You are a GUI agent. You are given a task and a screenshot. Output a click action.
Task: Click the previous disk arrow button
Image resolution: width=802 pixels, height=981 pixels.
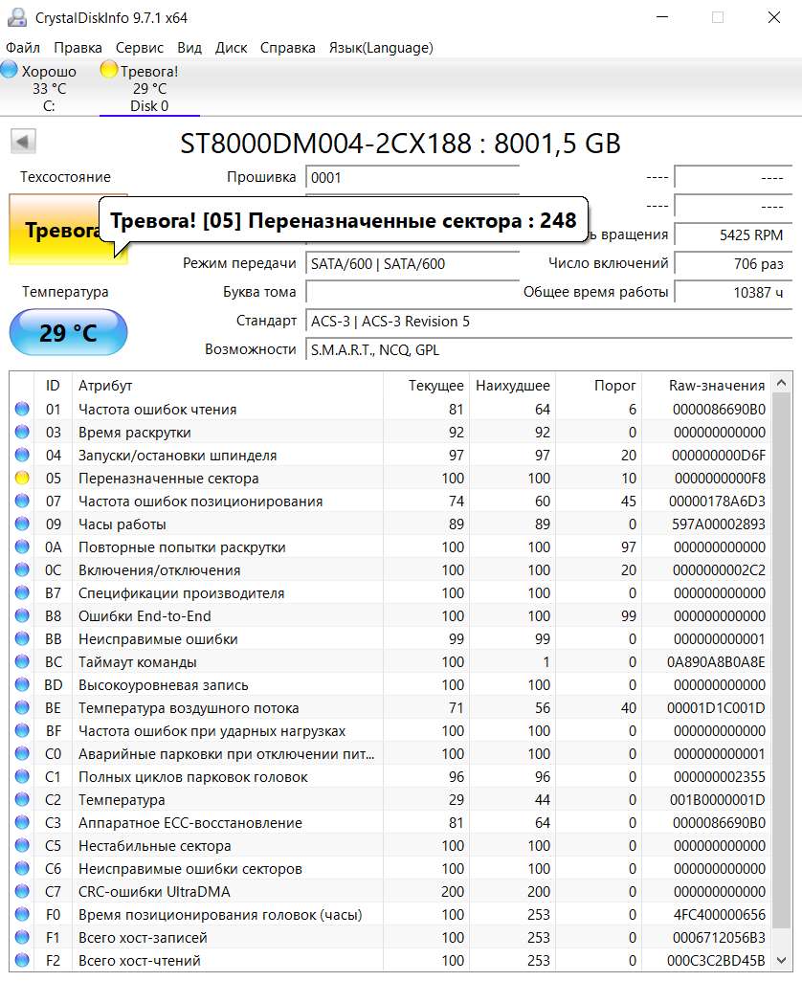[x=23, y=143]
